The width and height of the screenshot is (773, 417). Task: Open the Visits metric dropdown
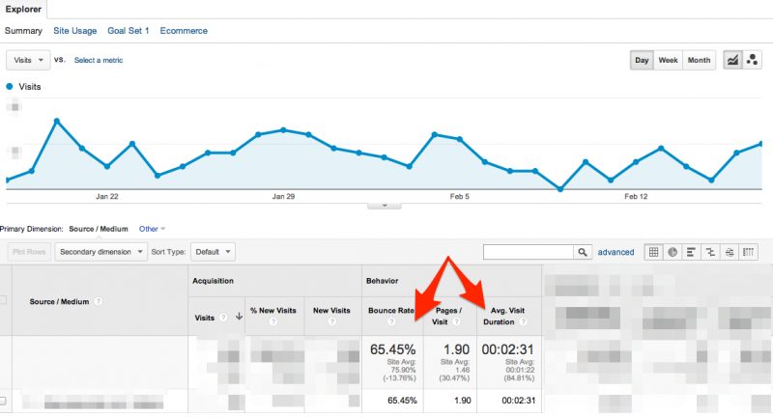click(x=28, y=60)
